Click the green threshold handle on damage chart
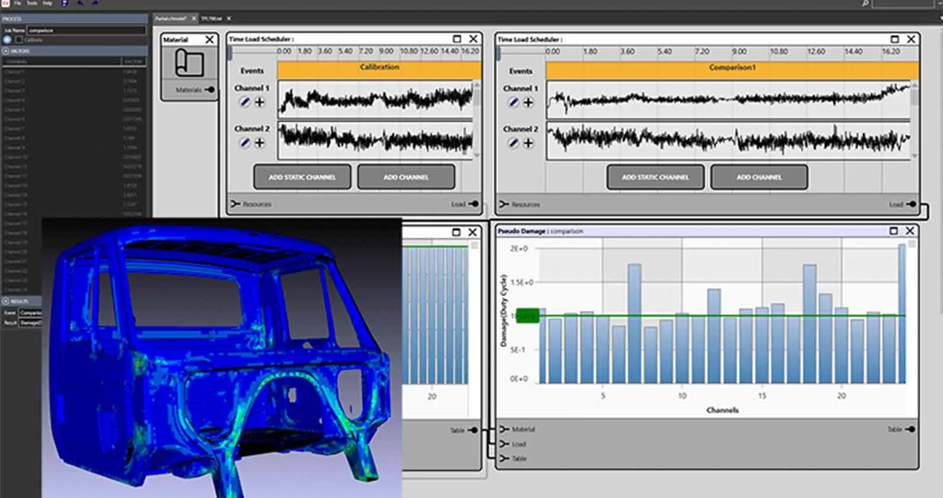Viewport: 943px width, 498px height. [527, 316]
